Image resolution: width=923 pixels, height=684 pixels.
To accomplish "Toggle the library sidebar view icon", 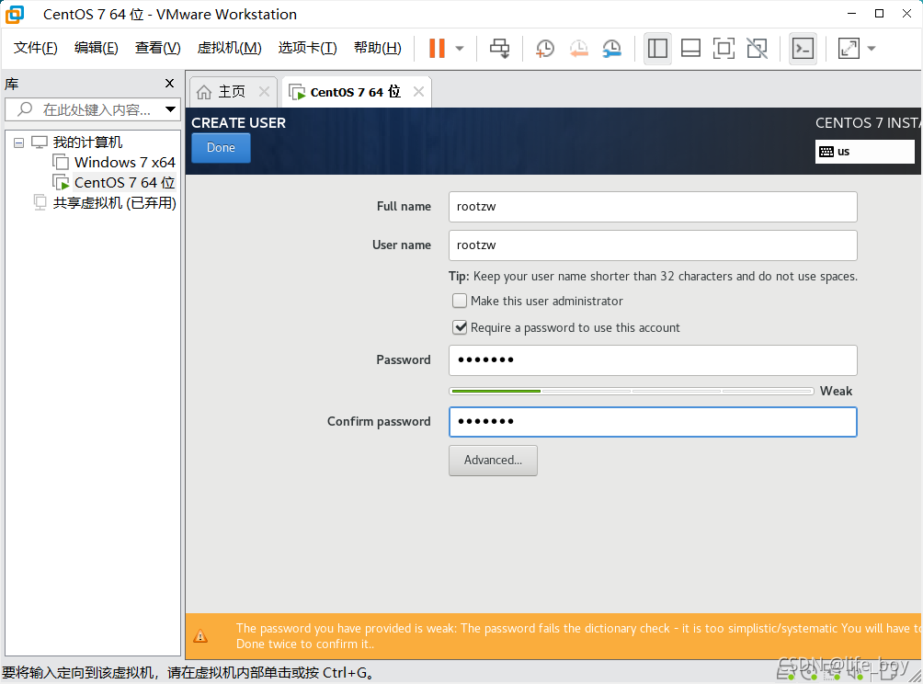I will [657, 49].
